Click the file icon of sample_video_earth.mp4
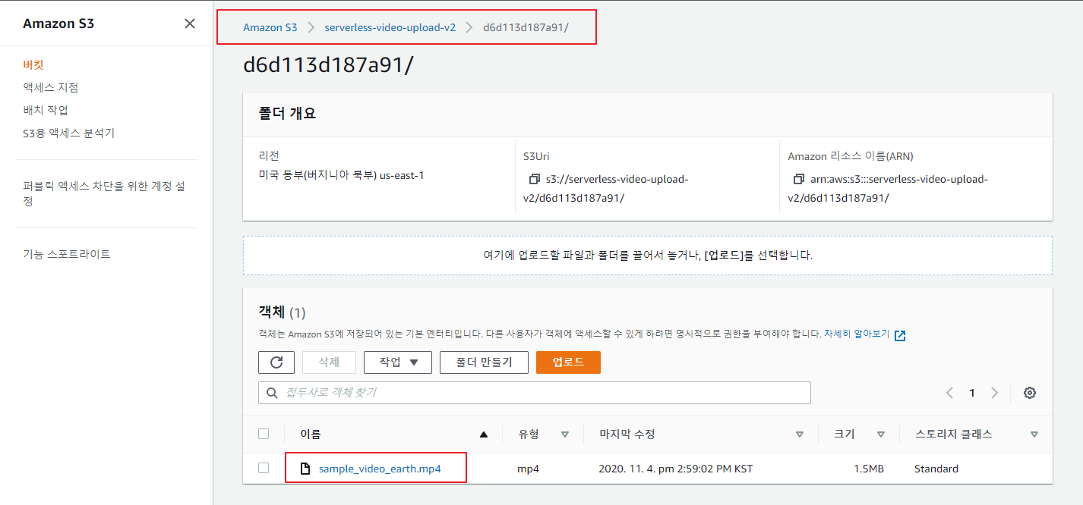The image size is (1083, 505). [x=305, y=469]
